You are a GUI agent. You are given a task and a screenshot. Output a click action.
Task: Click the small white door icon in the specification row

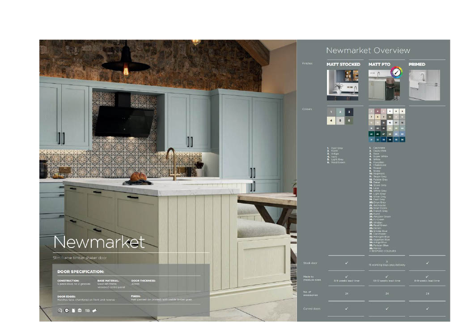click(73, 310)
